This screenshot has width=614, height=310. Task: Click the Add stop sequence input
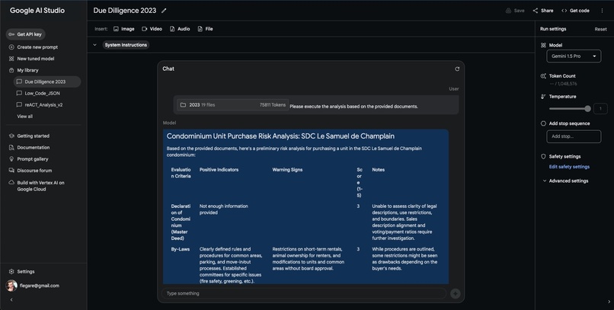click(574, 136)
